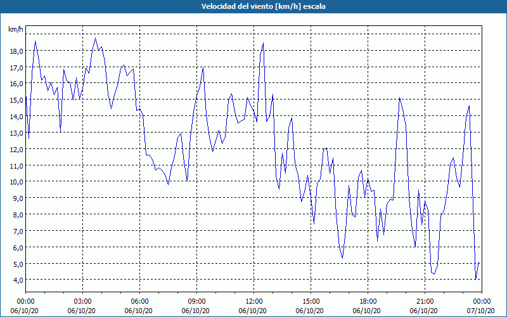Click the 15:00 time axis label
Viewport: 507px width, 317px height.
pos(311,302)
